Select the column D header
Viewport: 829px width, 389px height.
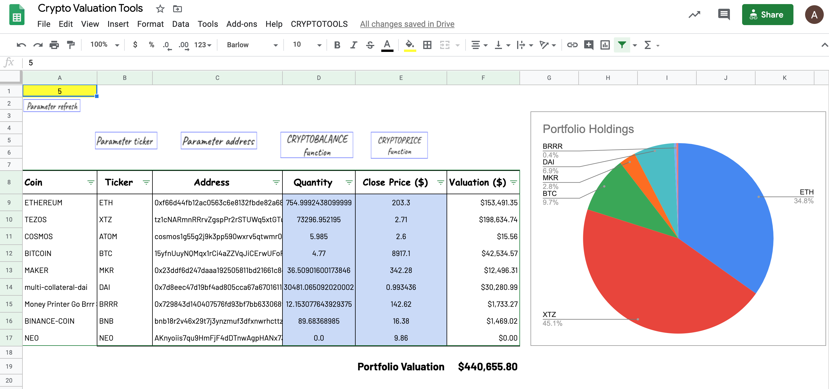click(319, 78)
